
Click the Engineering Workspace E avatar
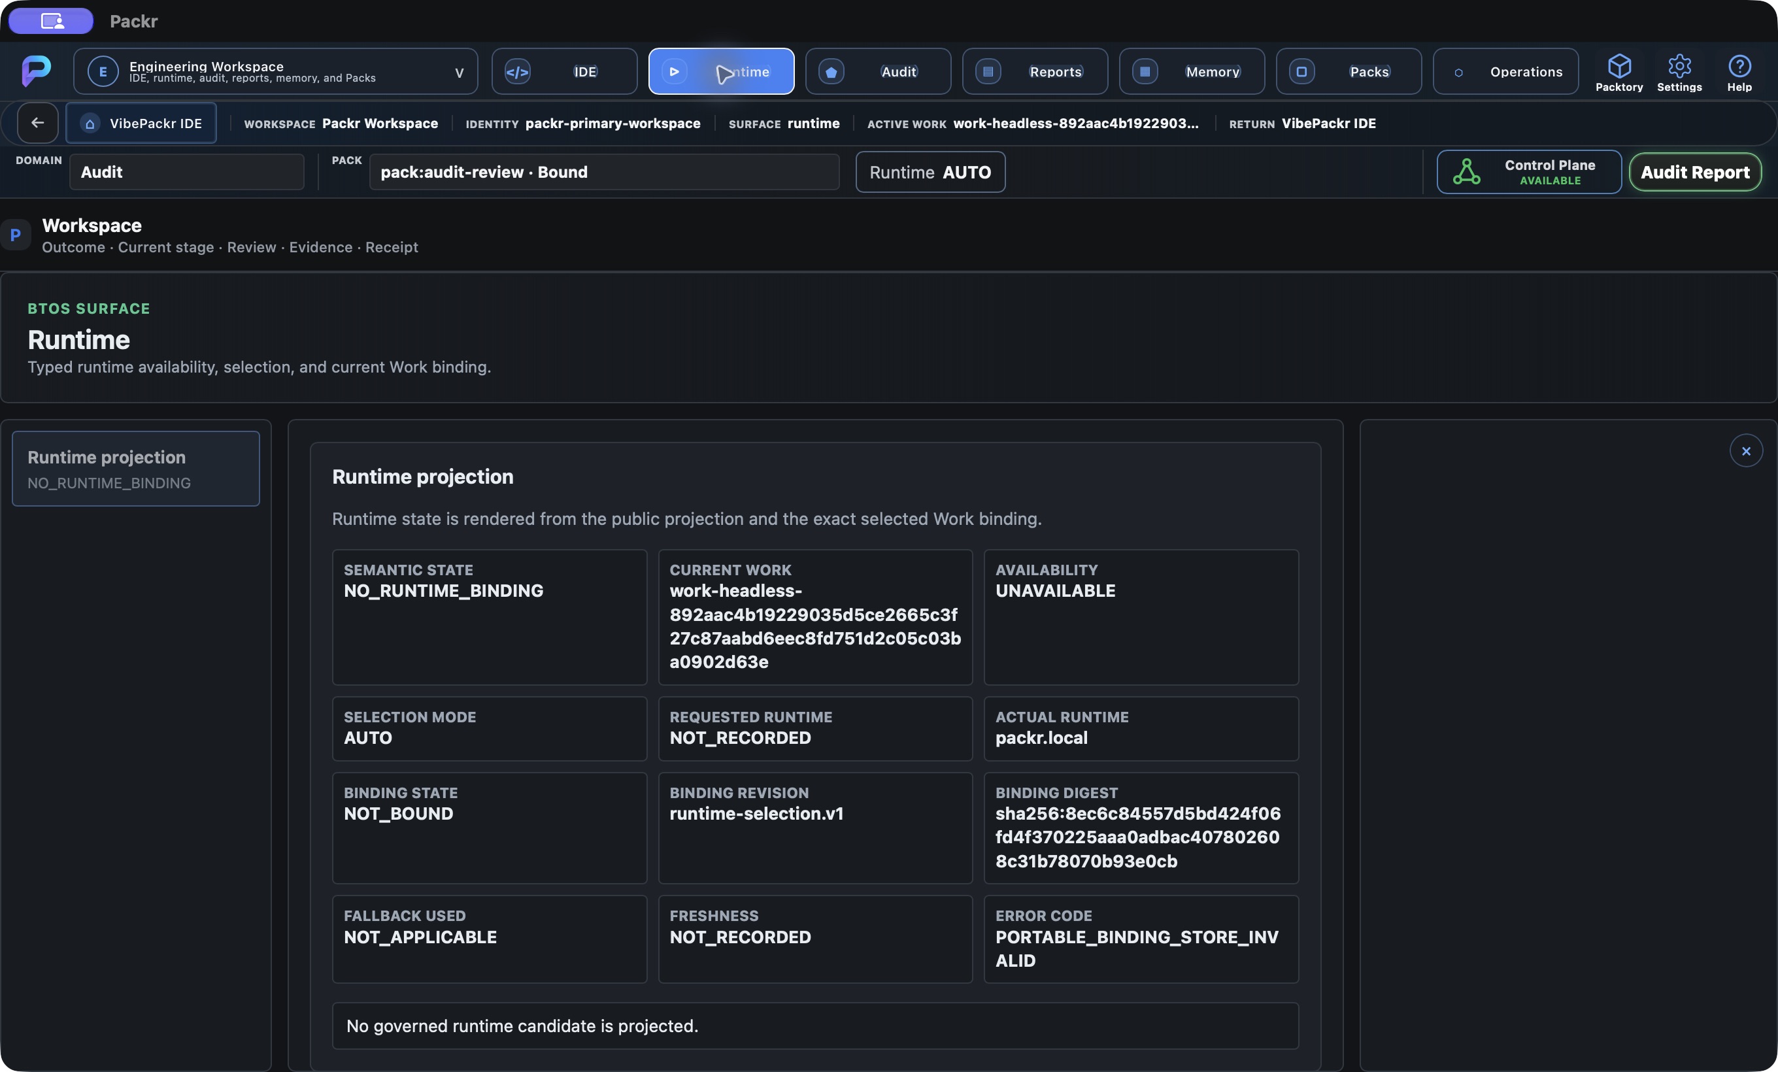click(x=103, y=71)
